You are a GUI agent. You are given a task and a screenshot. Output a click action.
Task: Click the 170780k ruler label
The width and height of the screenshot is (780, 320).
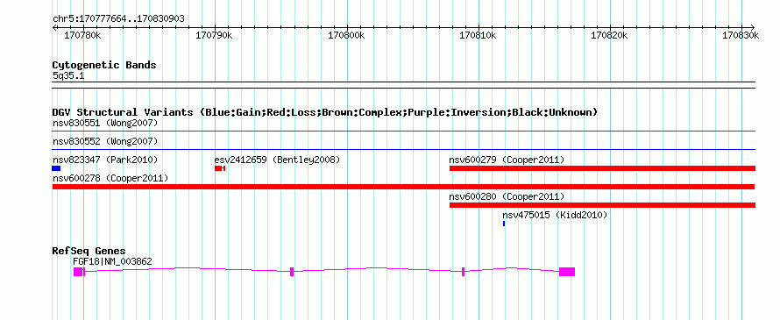82,35
